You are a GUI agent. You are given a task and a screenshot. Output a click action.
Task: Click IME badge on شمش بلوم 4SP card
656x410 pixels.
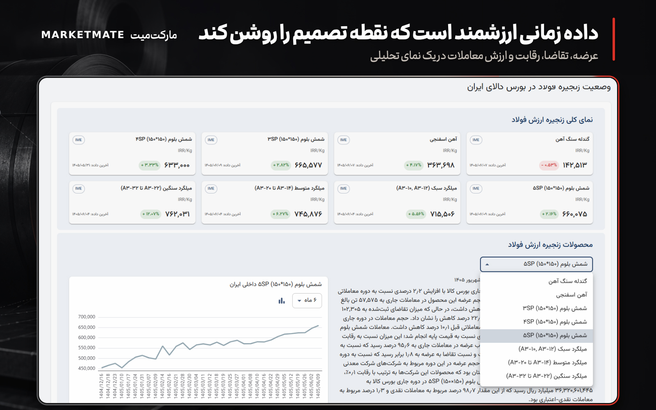click(78, 140)
